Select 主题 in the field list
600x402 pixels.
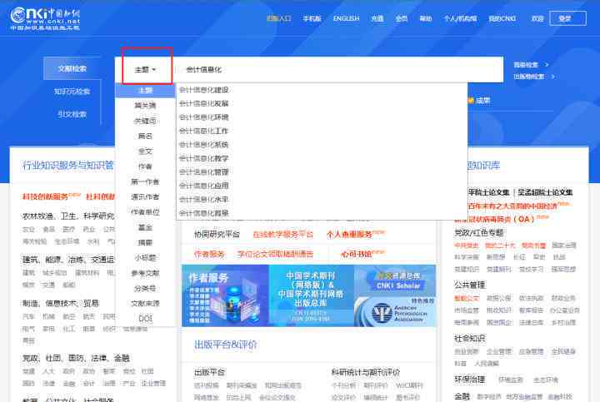click(x=145, y=91)
